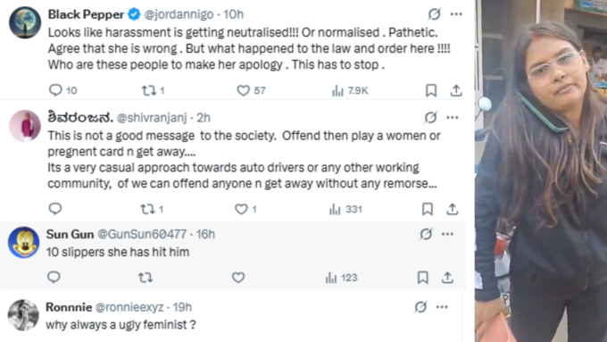
Task: Open more options on shivranjanj's tweet
Action: [x=453, y=117]
